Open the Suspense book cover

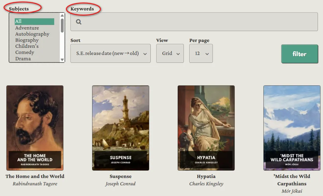pyautogui.click(x=121, y=128)
